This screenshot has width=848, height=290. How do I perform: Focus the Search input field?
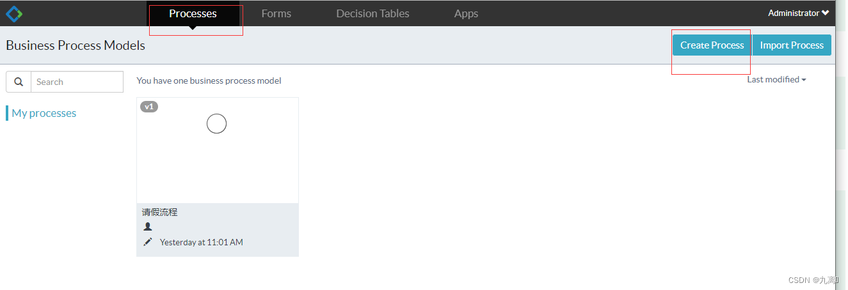pyautogui.click(x=77, y=82)
